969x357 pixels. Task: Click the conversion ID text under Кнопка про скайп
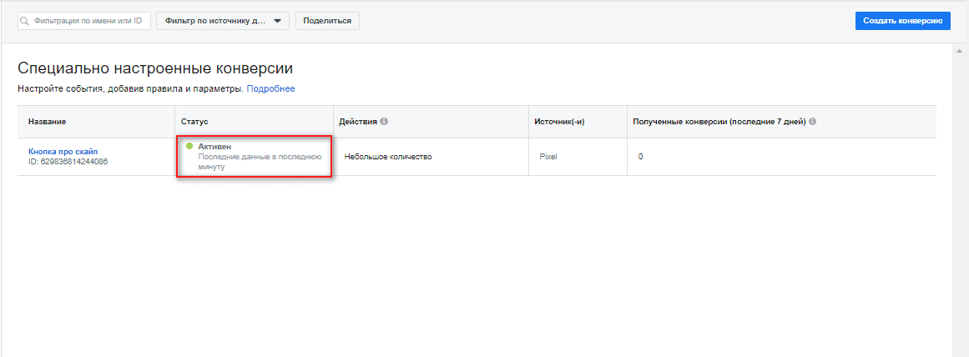click(68, 161)
